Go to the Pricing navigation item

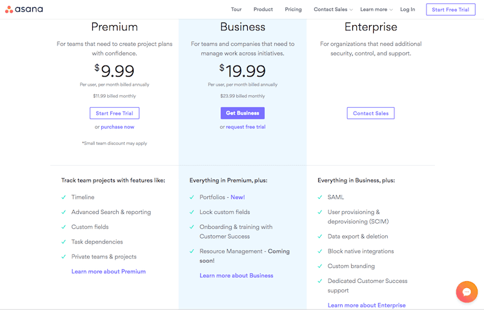point(293,10)
